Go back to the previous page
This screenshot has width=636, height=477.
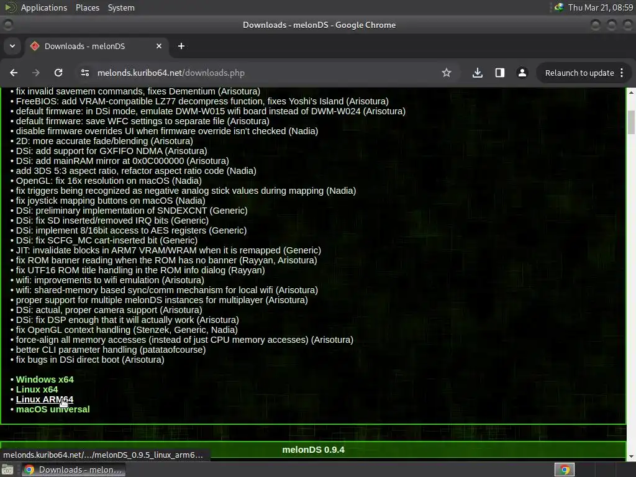coord(14,73)
